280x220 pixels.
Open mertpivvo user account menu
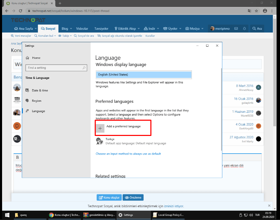(x=220, y=29)
